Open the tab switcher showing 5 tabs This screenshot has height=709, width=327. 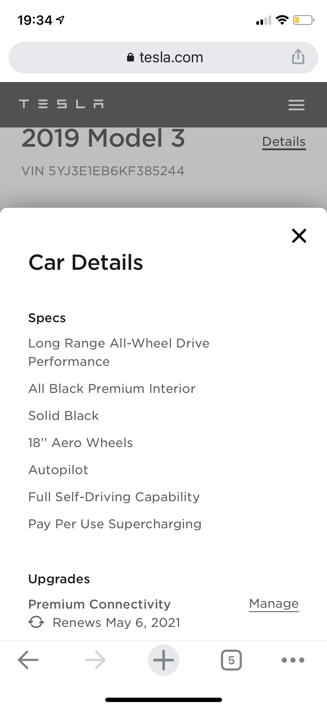point(231,660)
